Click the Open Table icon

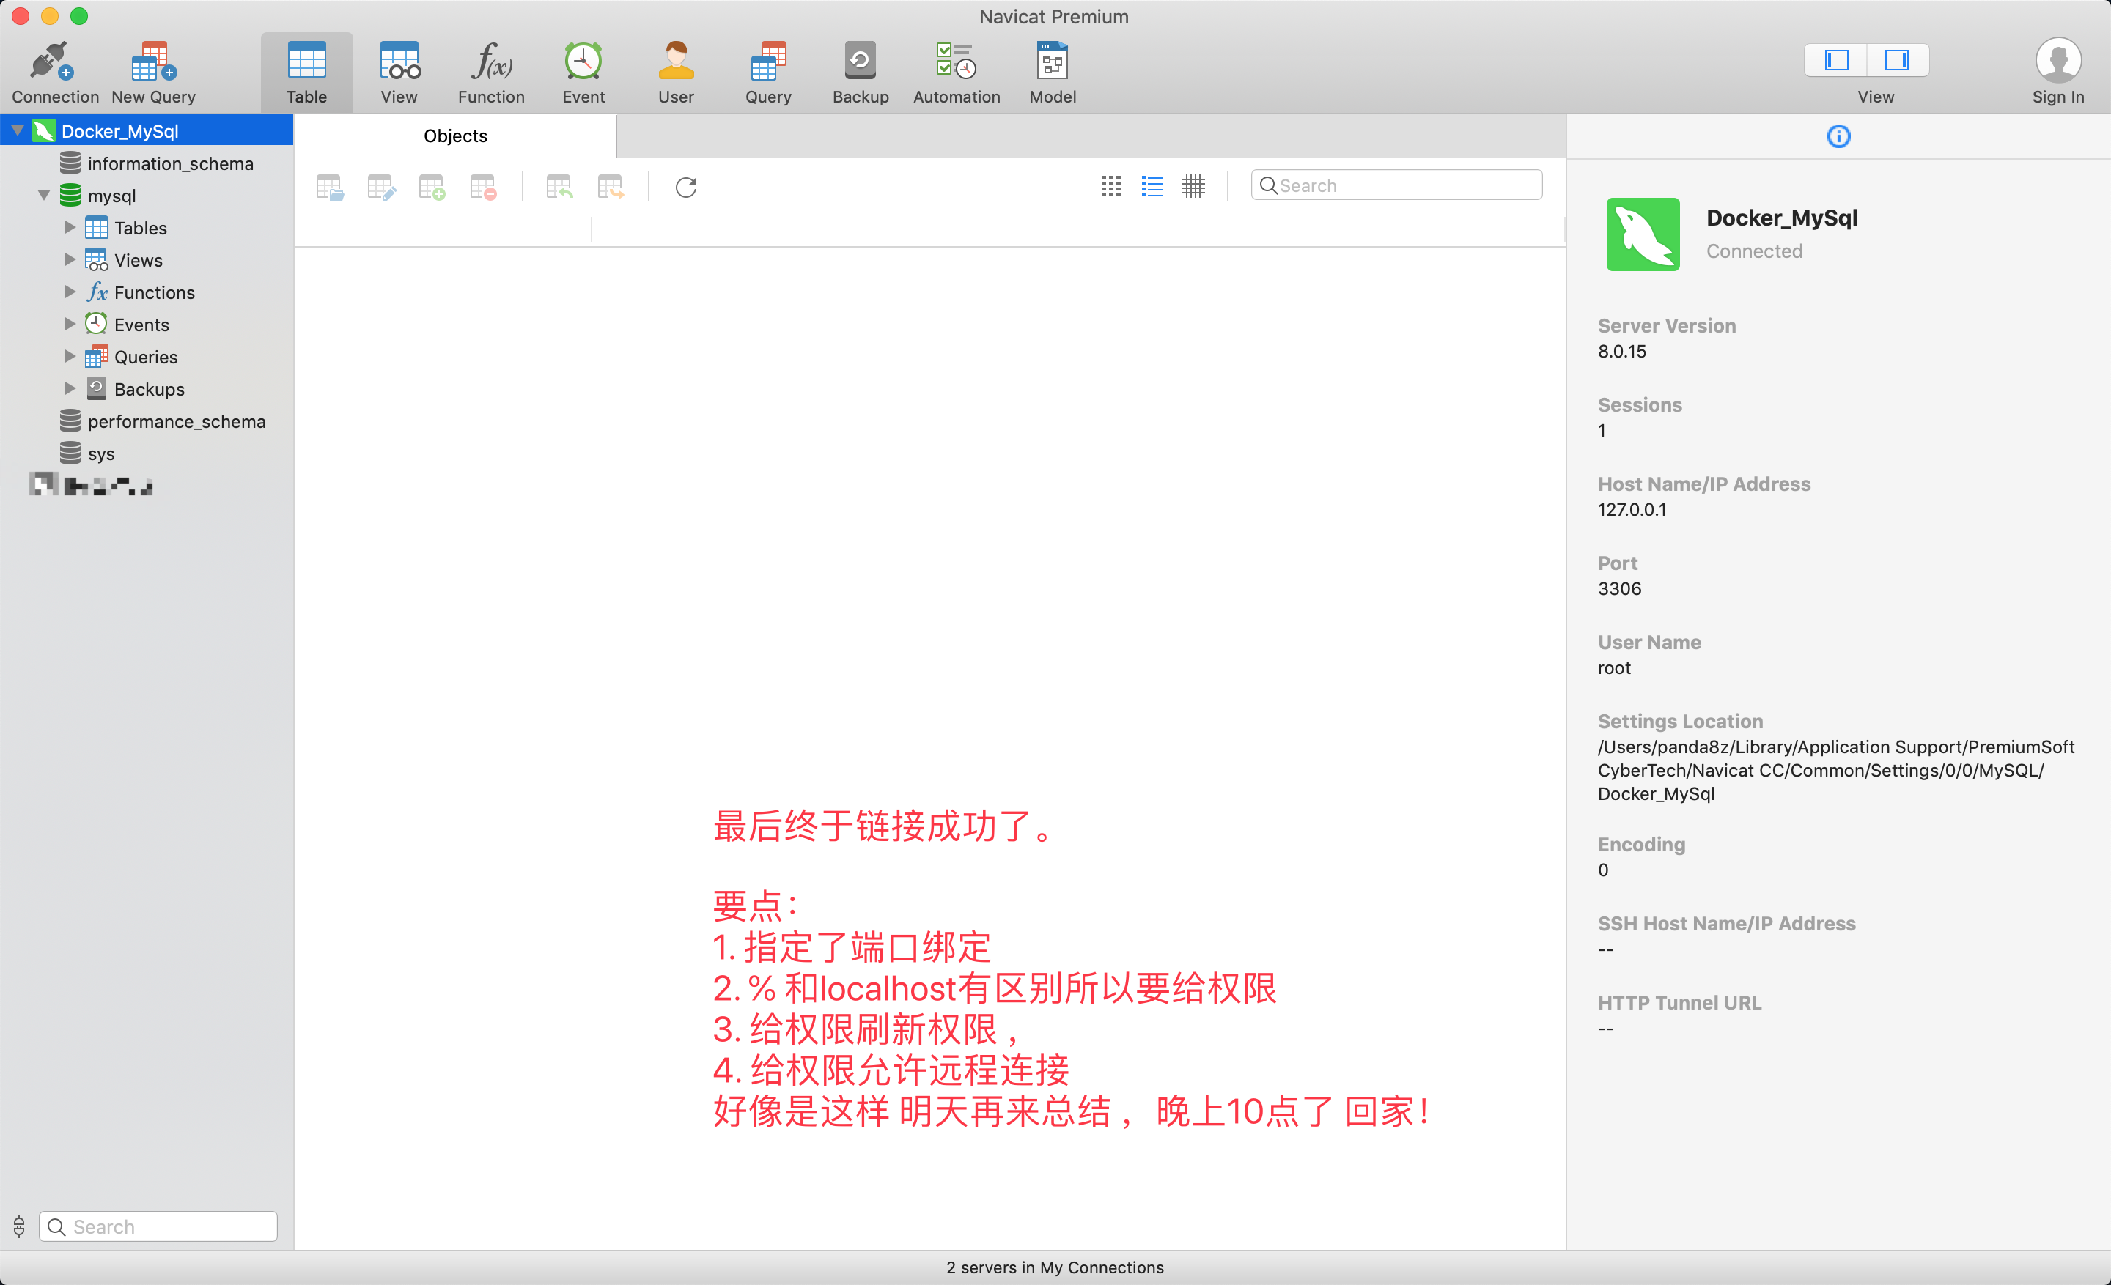(x=329, y=187)
